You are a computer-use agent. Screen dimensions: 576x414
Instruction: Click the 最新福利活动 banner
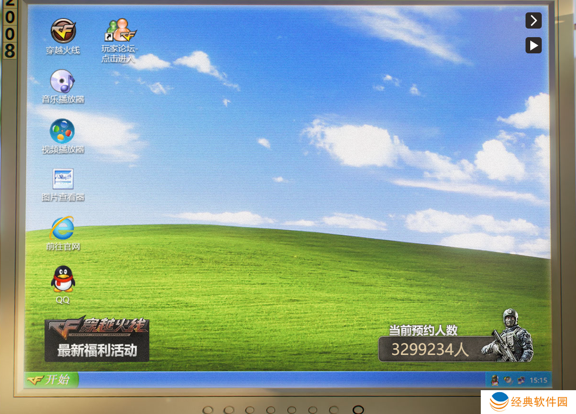97,339
